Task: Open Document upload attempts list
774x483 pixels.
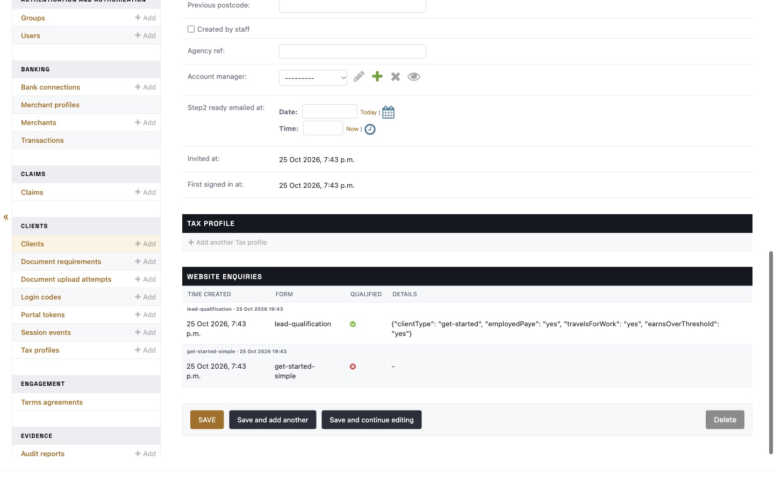Action: tap(66, 279)
